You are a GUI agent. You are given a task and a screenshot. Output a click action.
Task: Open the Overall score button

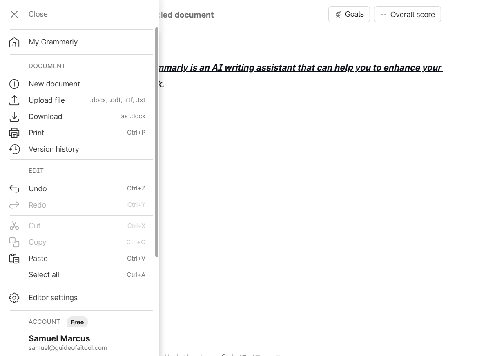pos(407,14)
